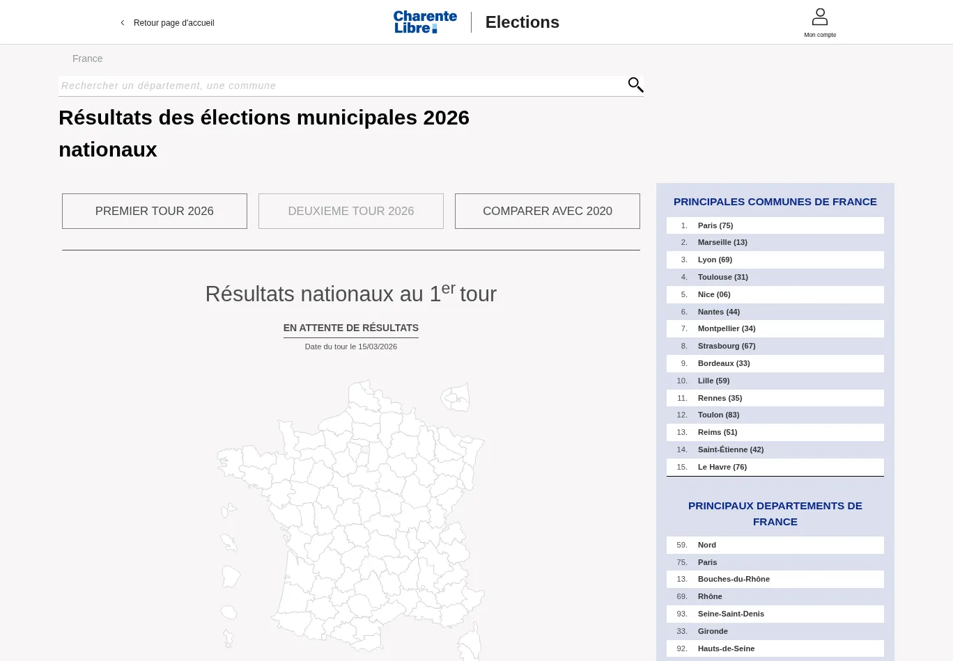Viewport: 953px width, 661px height.
Task: Select the PREMIER TOUR 2026 tab
Action: click(155, 212)
